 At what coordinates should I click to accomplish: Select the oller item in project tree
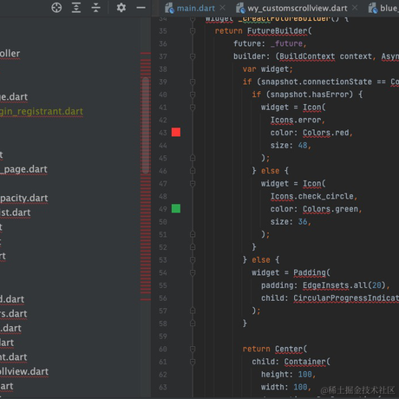pyautogui.click(x=10, y=54)
